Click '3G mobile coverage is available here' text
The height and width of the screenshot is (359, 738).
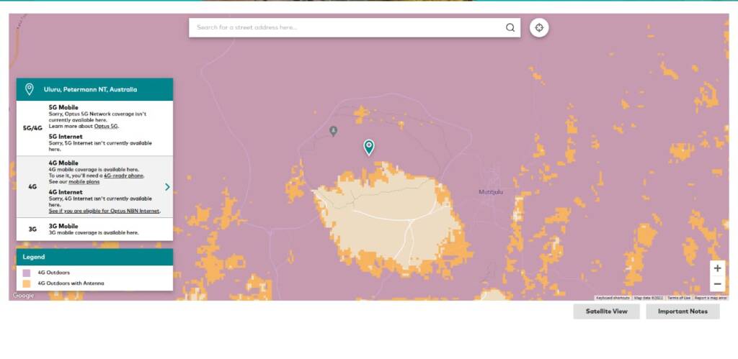94,232
